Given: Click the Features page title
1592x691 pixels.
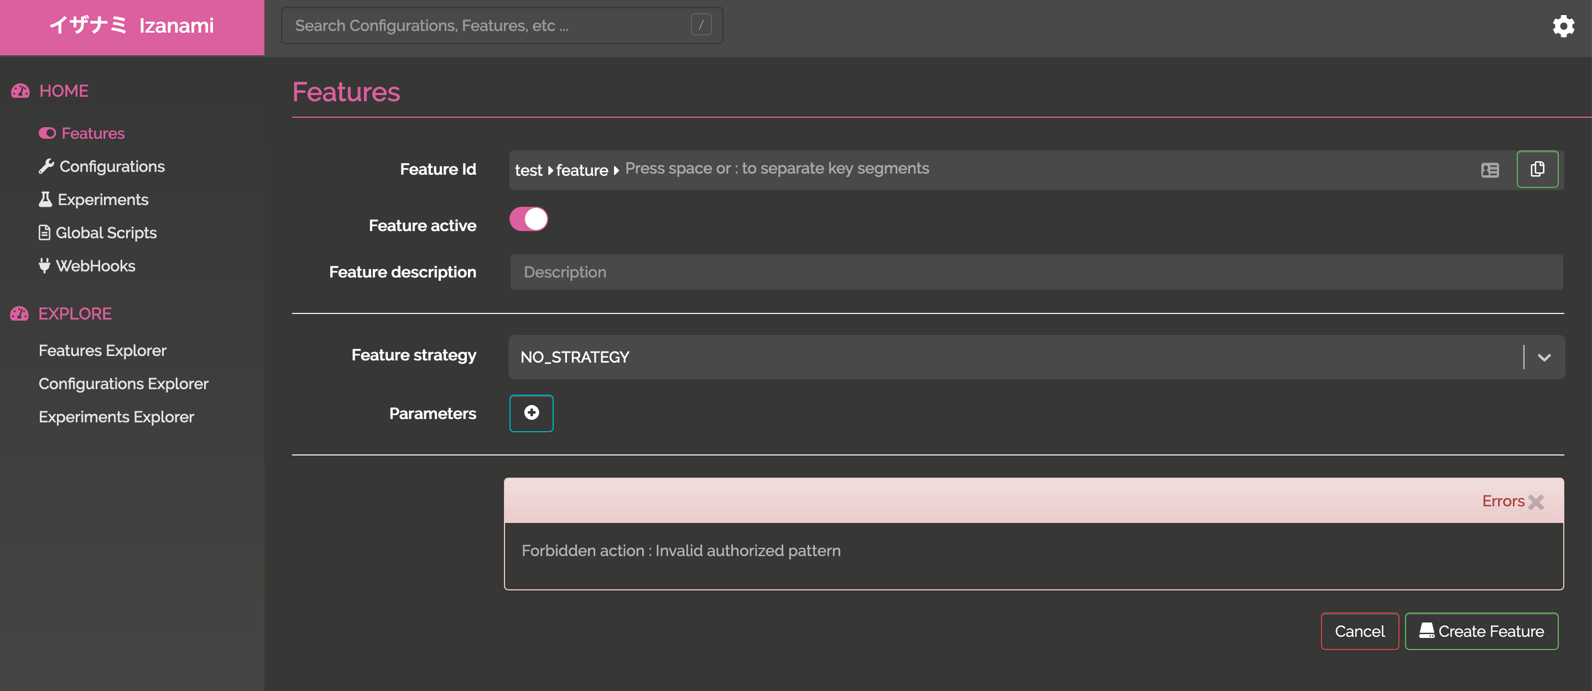Looking at the screenshot, I should (x=346, y=92).
